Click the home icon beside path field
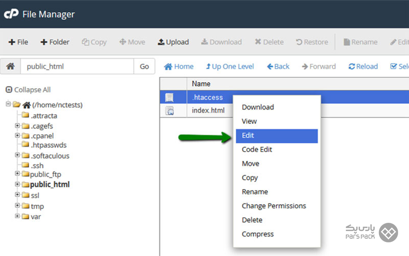 [x=10, y=66]
